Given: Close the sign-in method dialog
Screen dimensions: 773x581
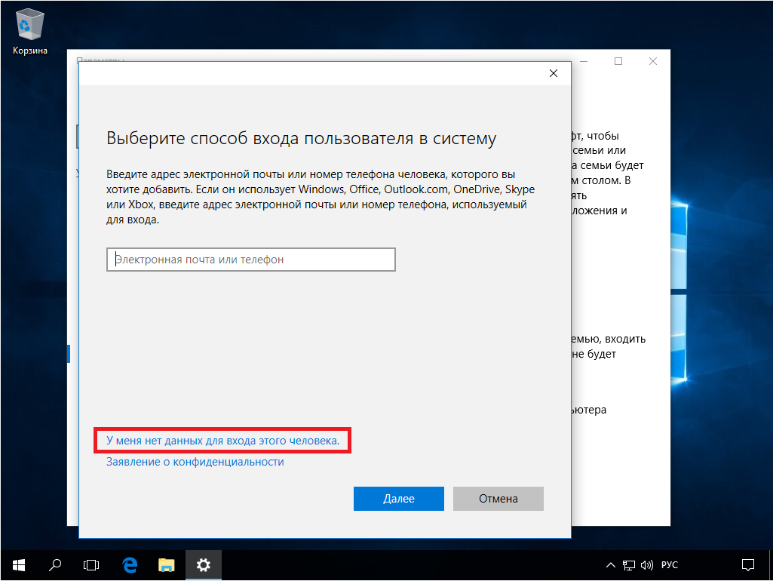Looking at the screenshot, I should (554, 73).
